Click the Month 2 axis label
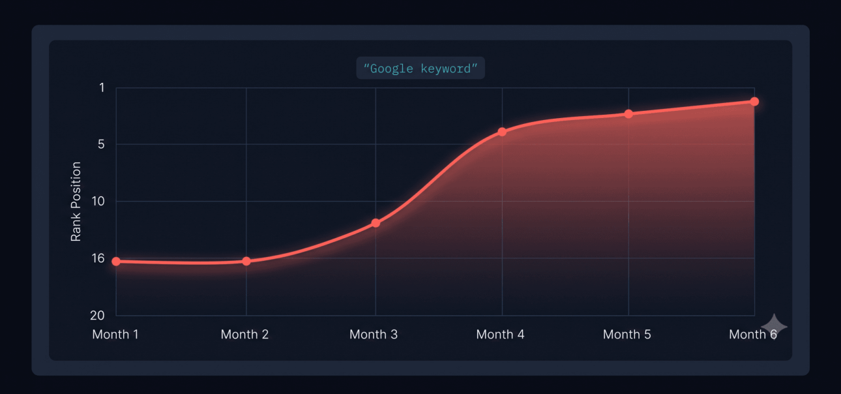 pos(244,335)
